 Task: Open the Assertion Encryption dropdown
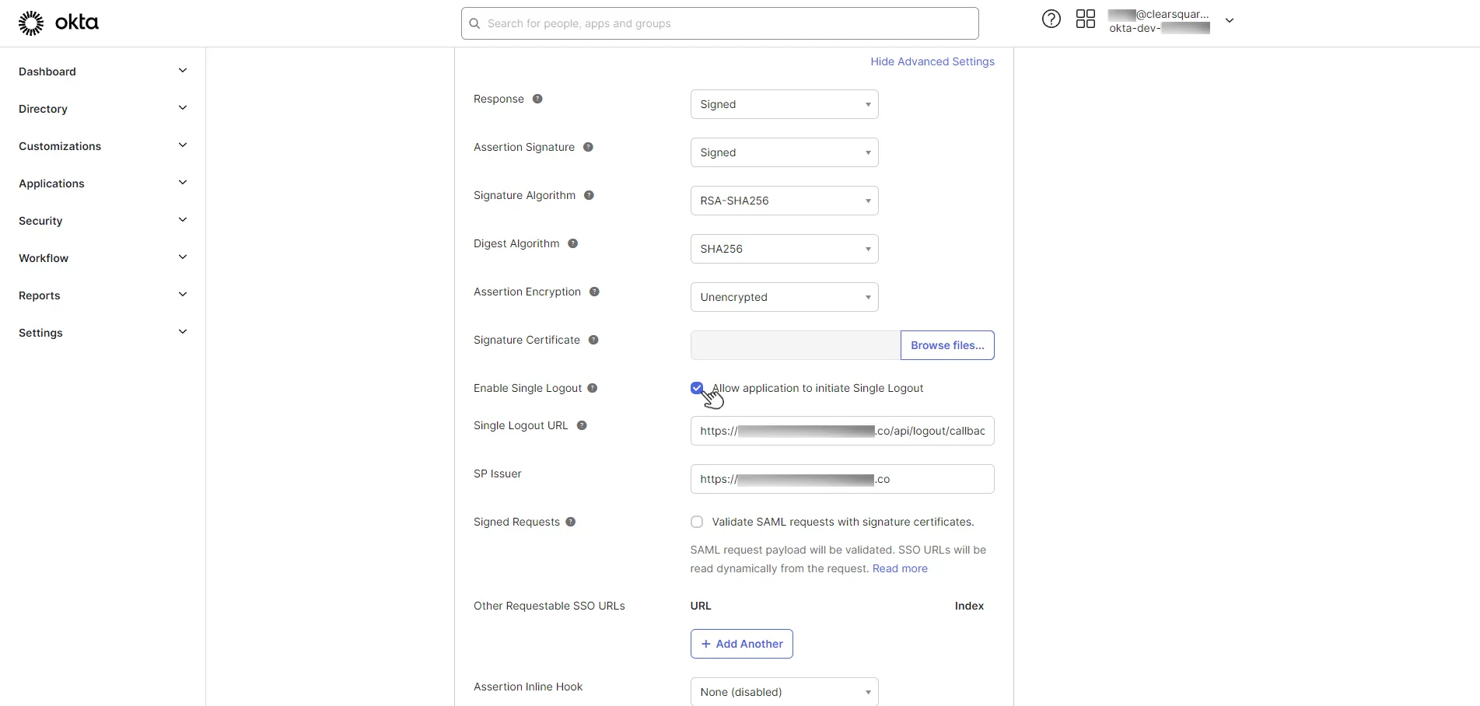coord(784,297)
